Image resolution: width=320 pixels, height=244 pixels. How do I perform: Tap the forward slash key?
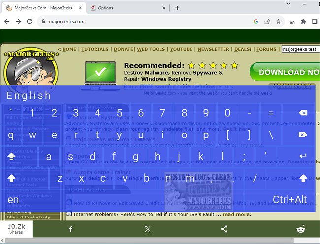(255, 179)
